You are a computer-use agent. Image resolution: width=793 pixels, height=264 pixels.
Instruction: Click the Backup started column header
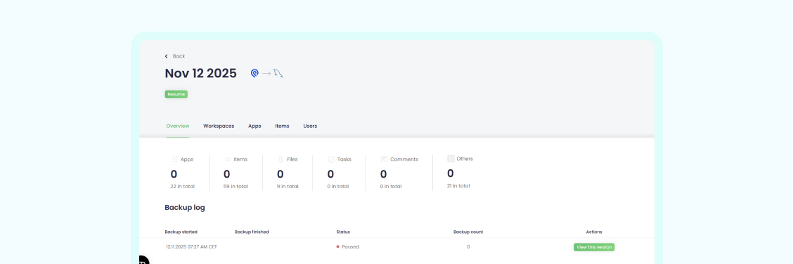pos(181,232)
